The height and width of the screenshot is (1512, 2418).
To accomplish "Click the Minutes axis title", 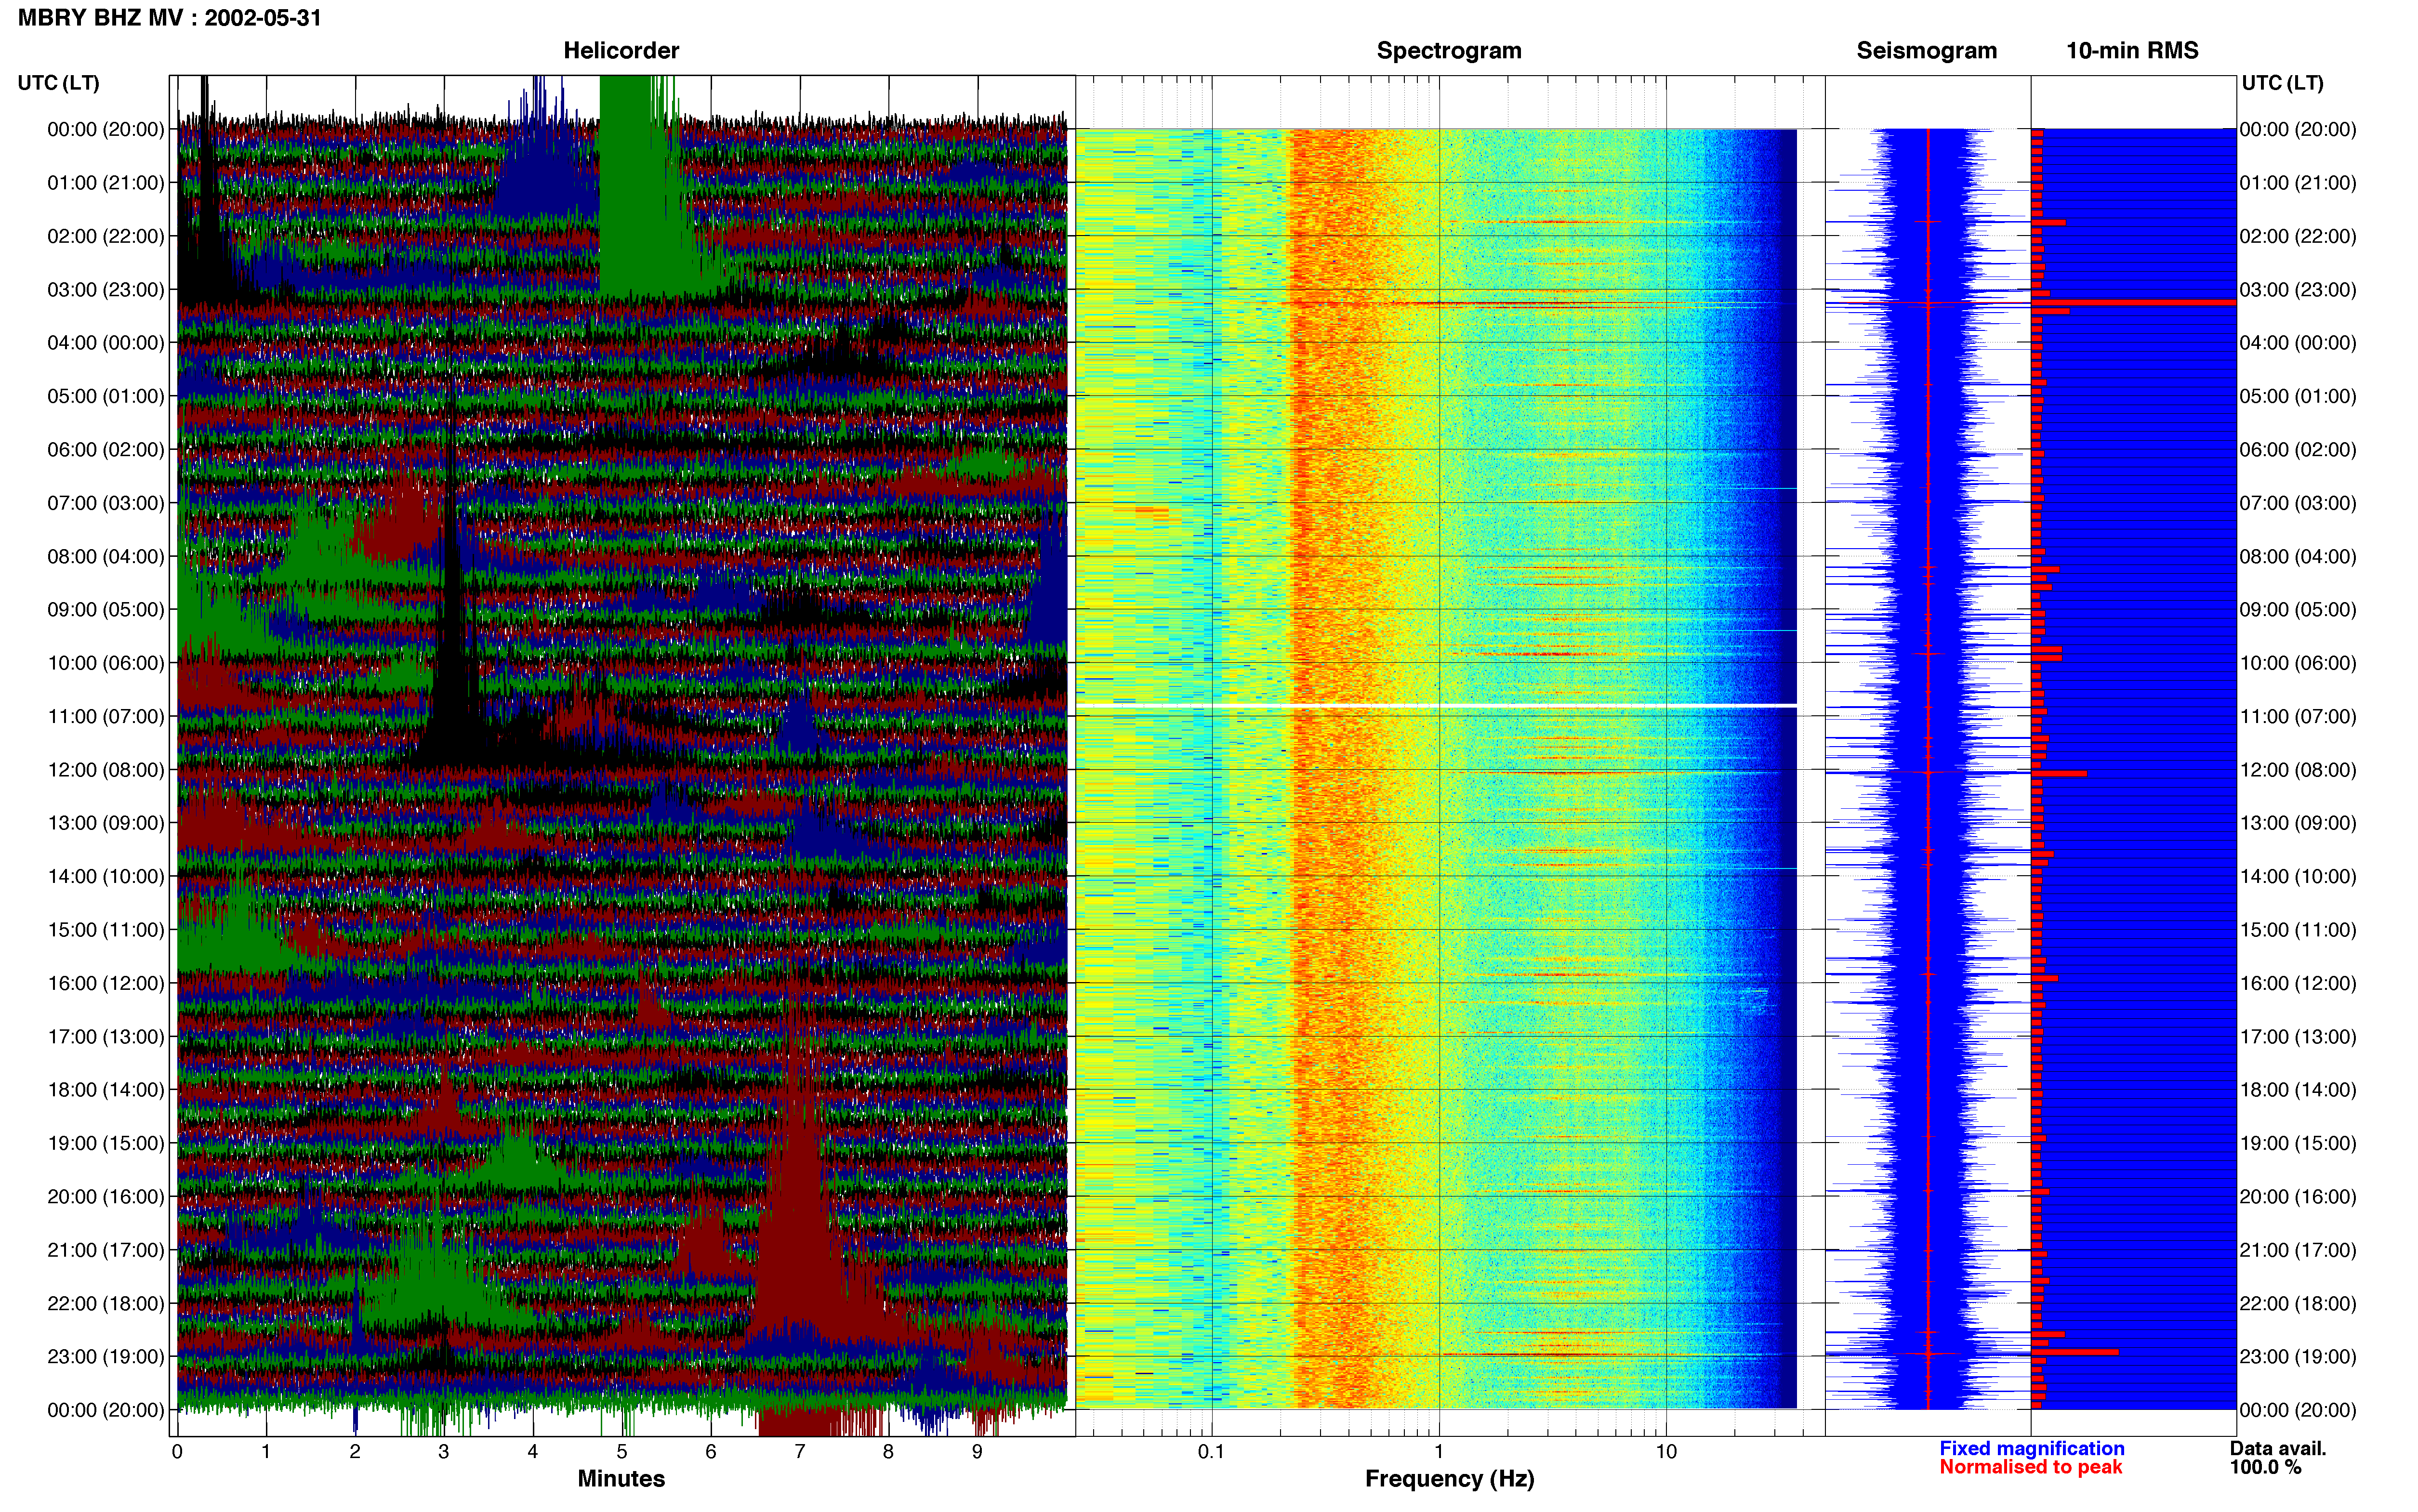I will point(621,1479).
